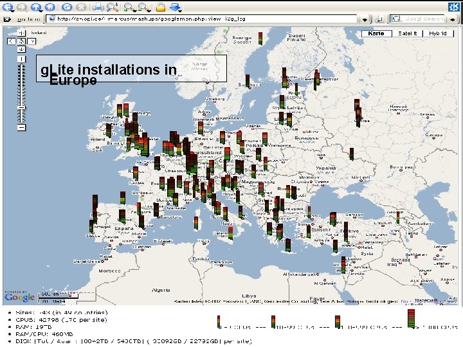Pan the map right with arrow button
463x347 pixels.
click(32, 40)
